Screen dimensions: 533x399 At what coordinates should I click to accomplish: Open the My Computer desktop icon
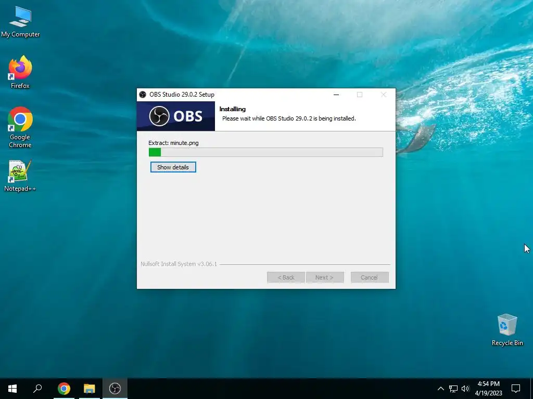[x=20, y=22]
